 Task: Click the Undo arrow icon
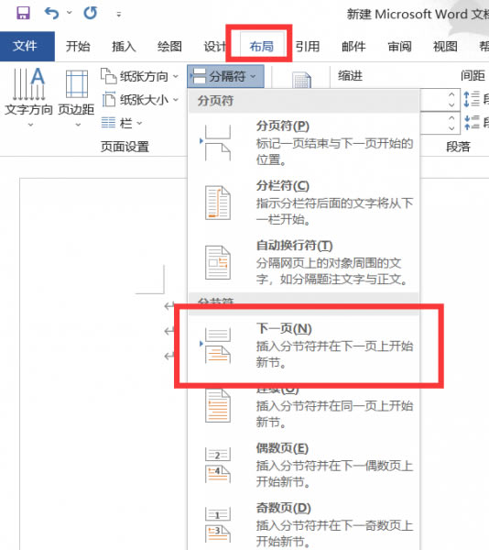52,14
